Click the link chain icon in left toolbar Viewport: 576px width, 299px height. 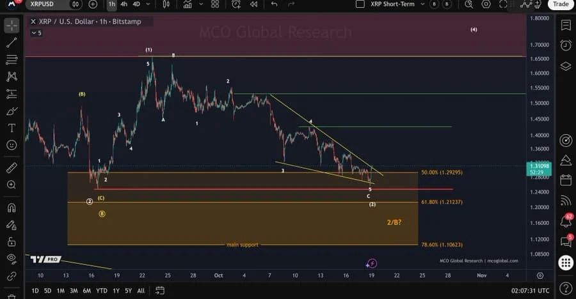tap(12, 276)
